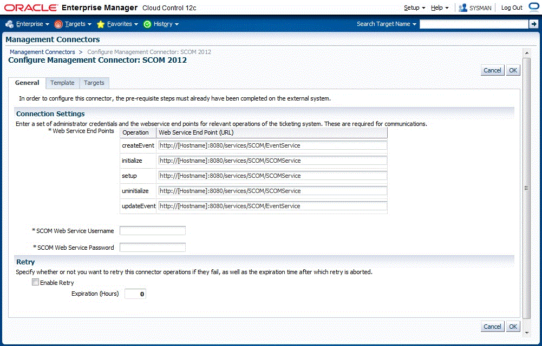
Task: Open the Management Connectors breadcrumb link
Action: (42, 51)
